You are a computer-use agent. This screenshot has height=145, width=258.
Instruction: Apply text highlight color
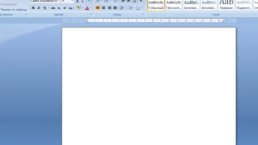click(79, 8)
